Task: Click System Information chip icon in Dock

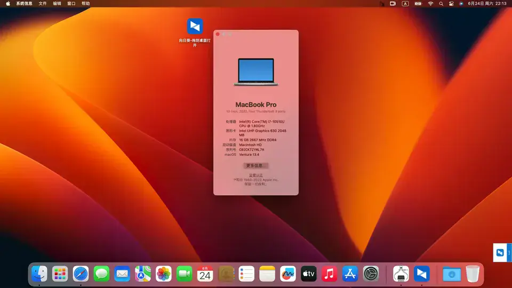Action: [401, 274]
